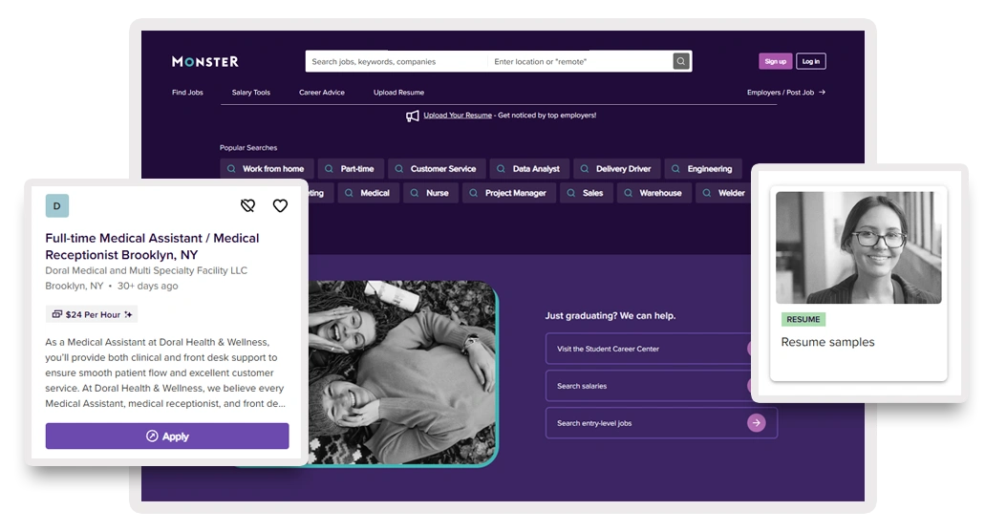The width and height of the screenshot is (985, 532).
Task: Open the Upload Your Resume link
Action: click(458, 116)
